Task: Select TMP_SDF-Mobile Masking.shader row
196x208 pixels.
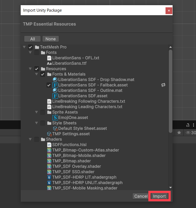Action: click(x=94, y=188)
